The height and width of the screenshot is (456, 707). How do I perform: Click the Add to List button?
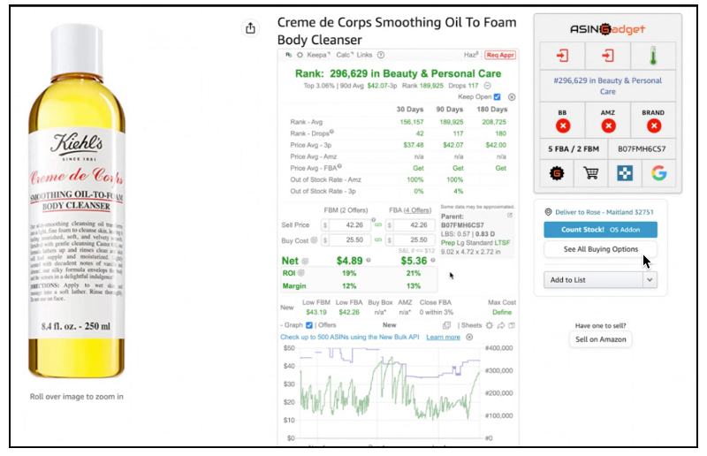point(593,280)
